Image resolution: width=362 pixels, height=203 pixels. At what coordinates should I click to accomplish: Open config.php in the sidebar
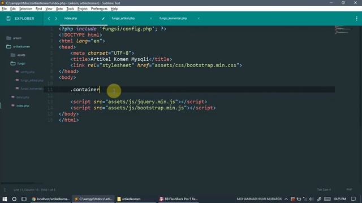(x=27, y=72)
